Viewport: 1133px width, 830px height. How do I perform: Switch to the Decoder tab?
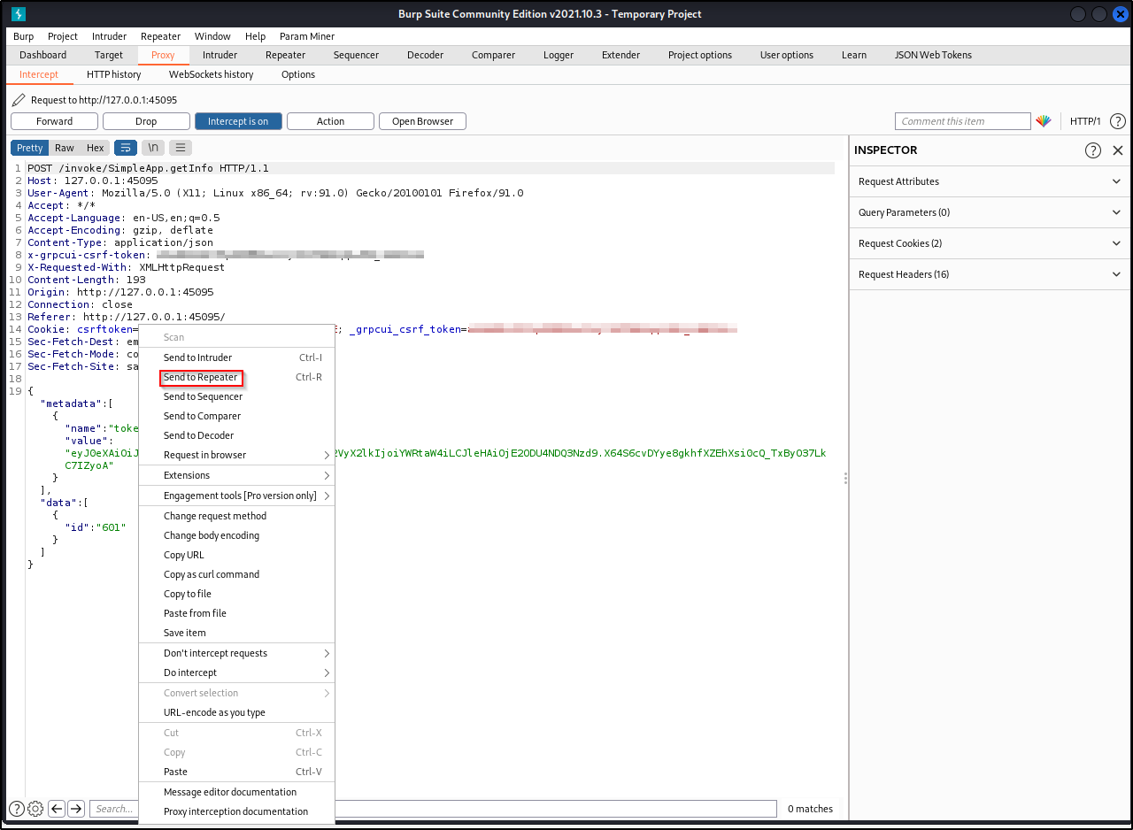tap(425, 55)
